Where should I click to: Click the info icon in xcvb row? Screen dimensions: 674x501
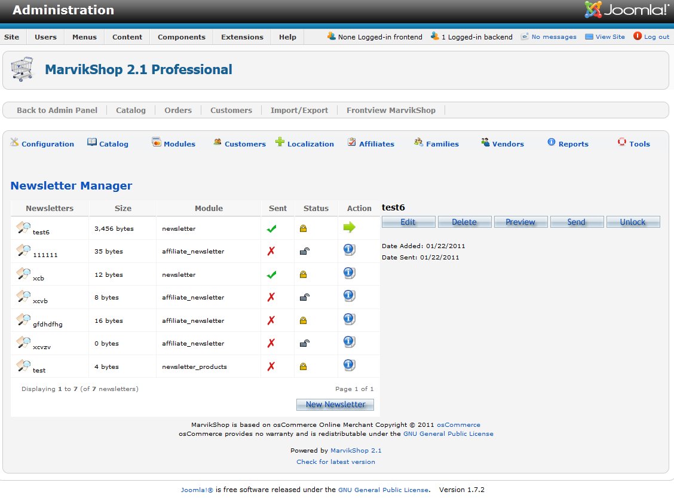coord(349,296)
